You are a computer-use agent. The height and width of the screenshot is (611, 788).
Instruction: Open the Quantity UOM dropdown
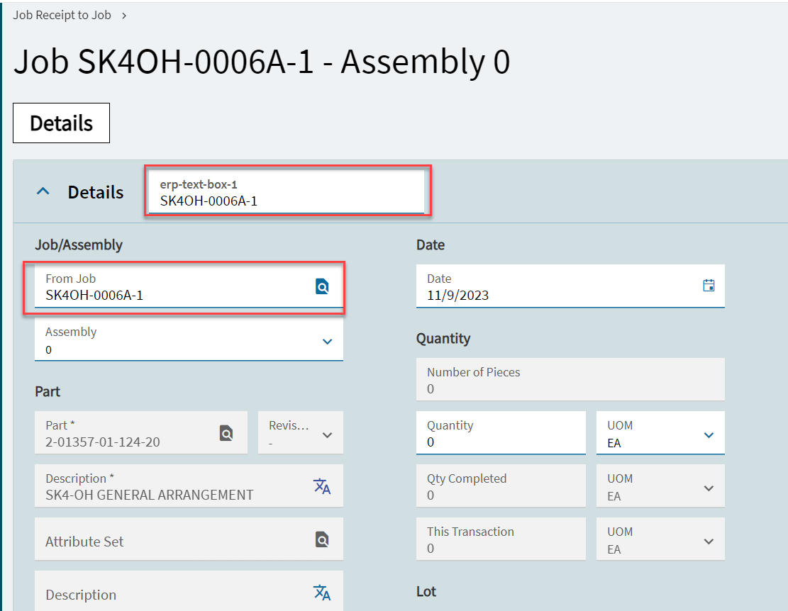click(708, 435)
